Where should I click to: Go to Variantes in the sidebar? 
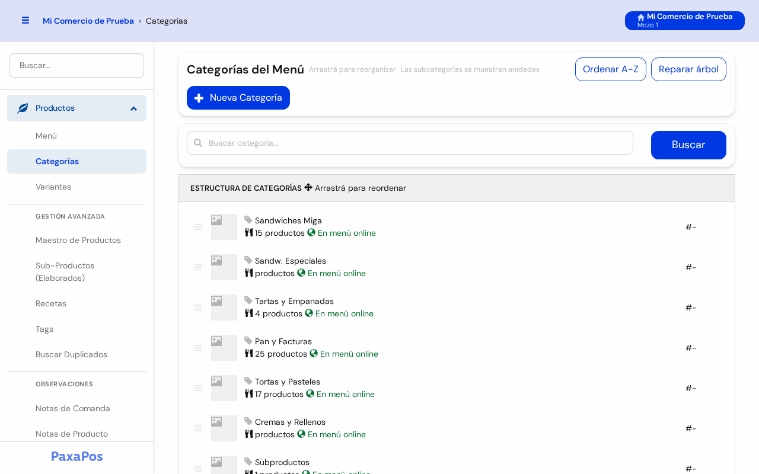[x=76, y=187]
